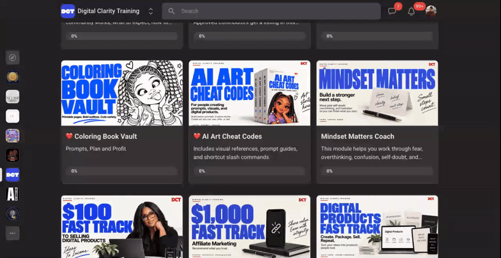This screenshot has width=501, height=258.
Task: Focus the Search input field
Action: [x=271, y=11]
